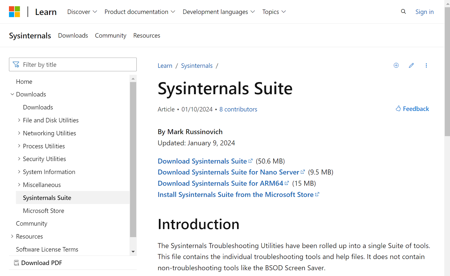Click the edit pencil icon

(411, 65)
